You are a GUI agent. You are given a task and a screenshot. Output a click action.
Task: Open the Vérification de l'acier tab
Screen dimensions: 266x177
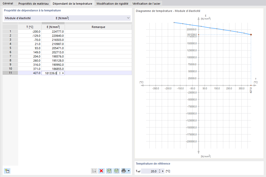click(146, 3)
